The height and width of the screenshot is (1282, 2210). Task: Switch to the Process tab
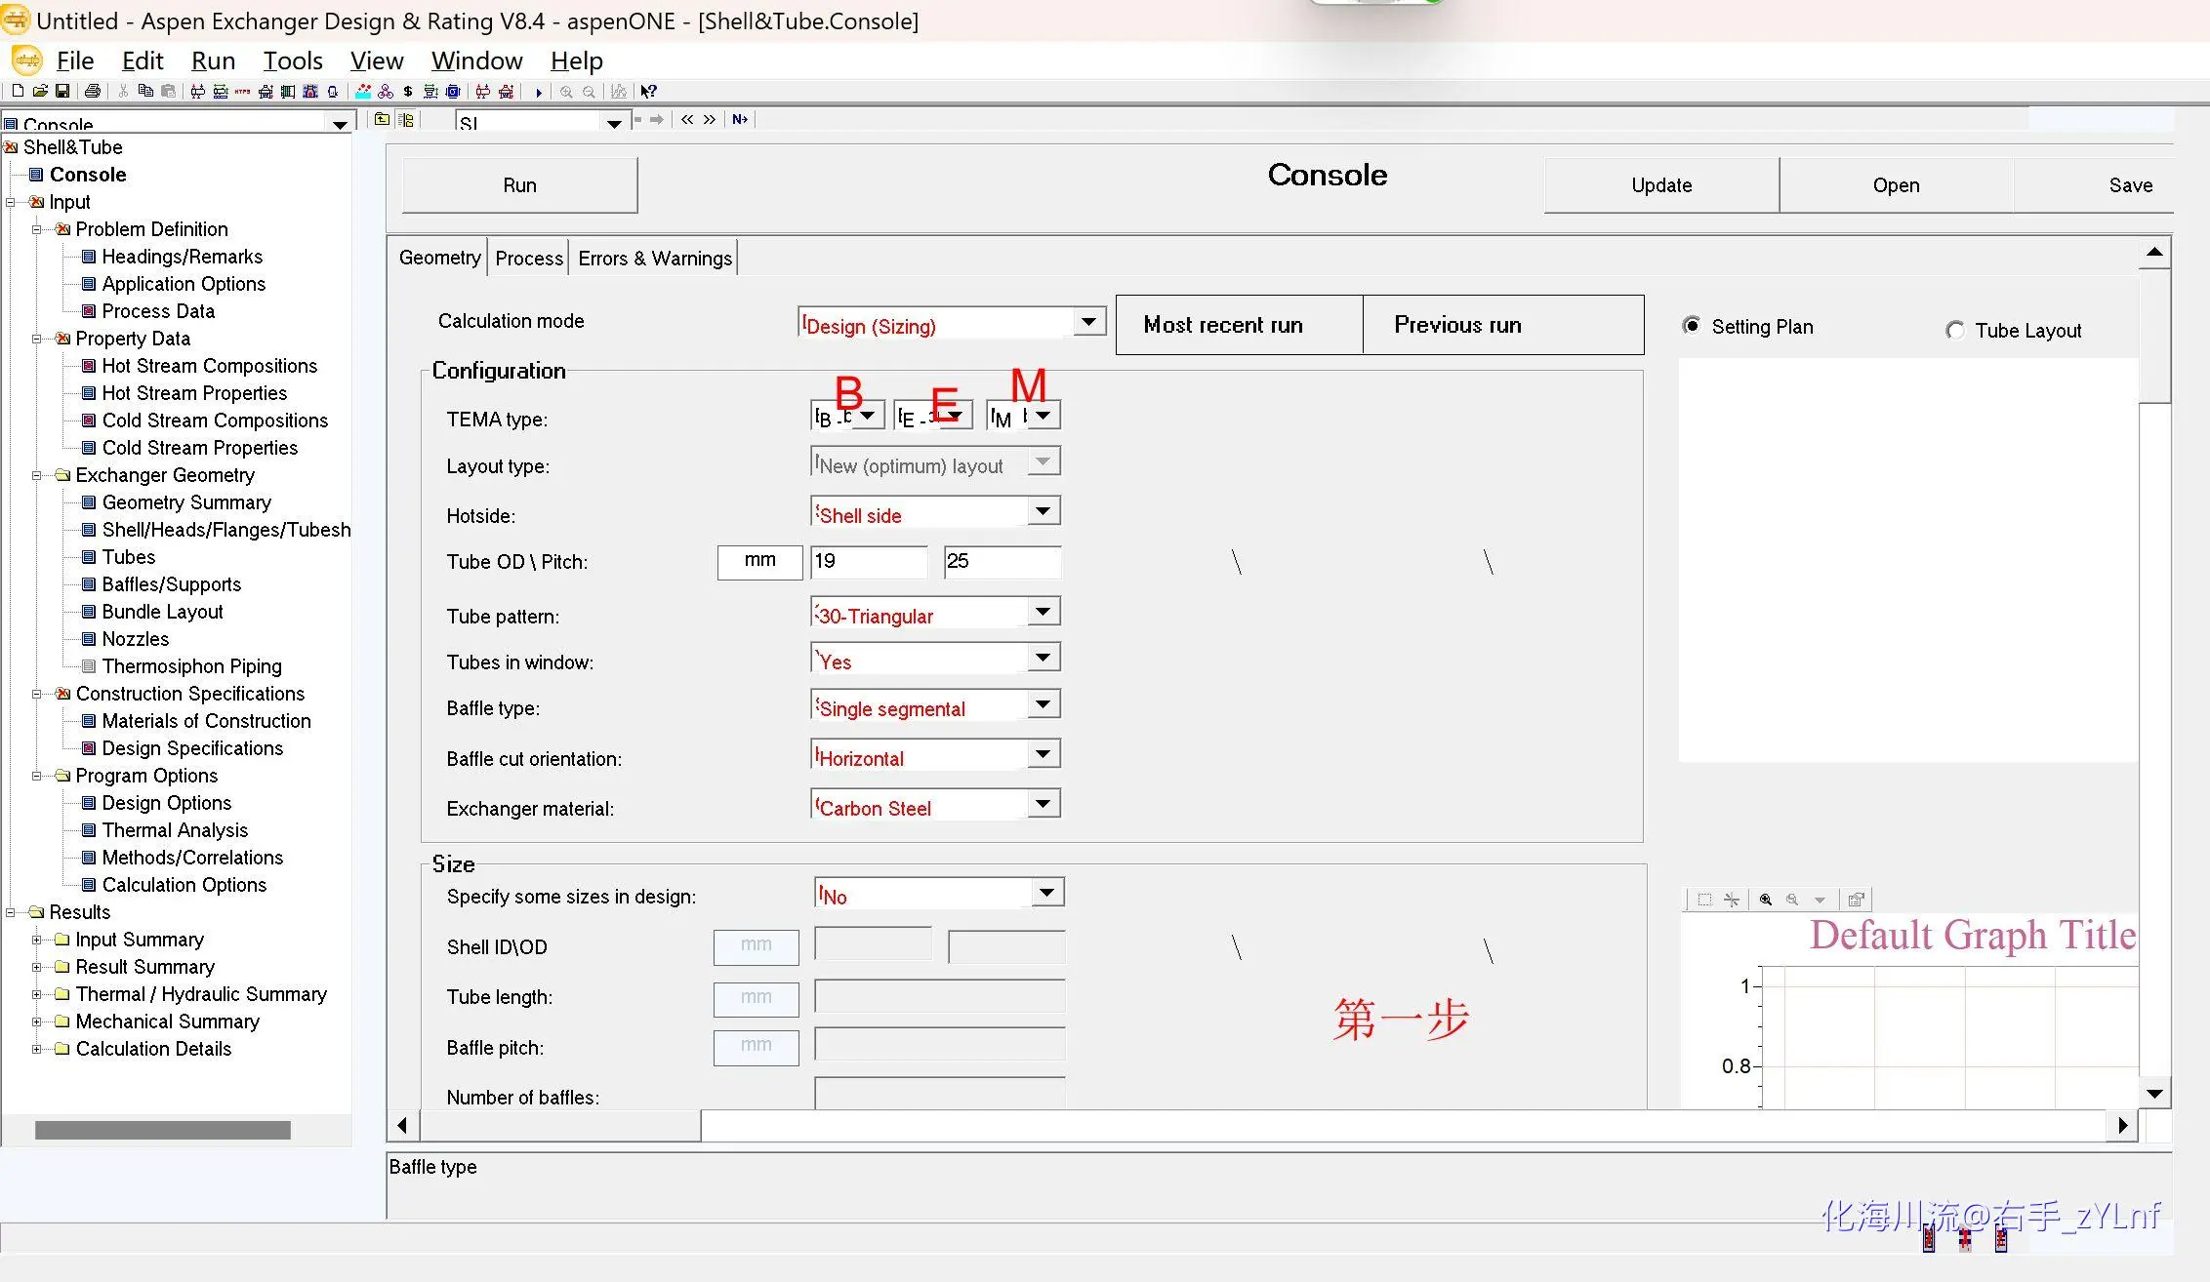click(529, 259)
